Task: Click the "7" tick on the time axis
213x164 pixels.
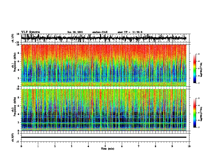Action: [x=139, y=146]
